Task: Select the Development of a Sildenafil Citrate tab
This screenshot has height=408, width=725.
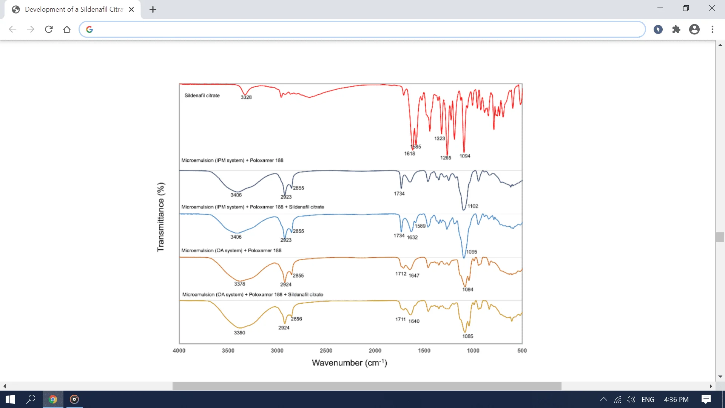Action: coord(72,9)
